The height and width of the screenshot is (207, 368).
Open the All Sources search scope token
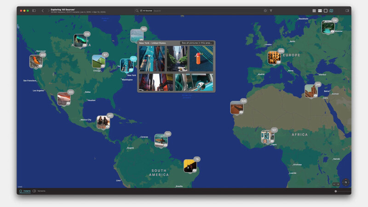[146, 11]
